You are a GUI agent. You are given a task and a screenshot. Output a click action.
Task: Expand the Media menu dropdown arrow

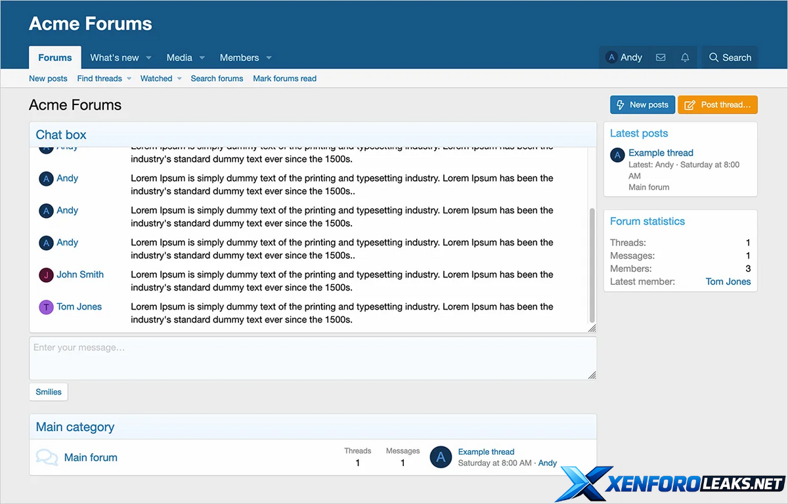pos(202,58)
